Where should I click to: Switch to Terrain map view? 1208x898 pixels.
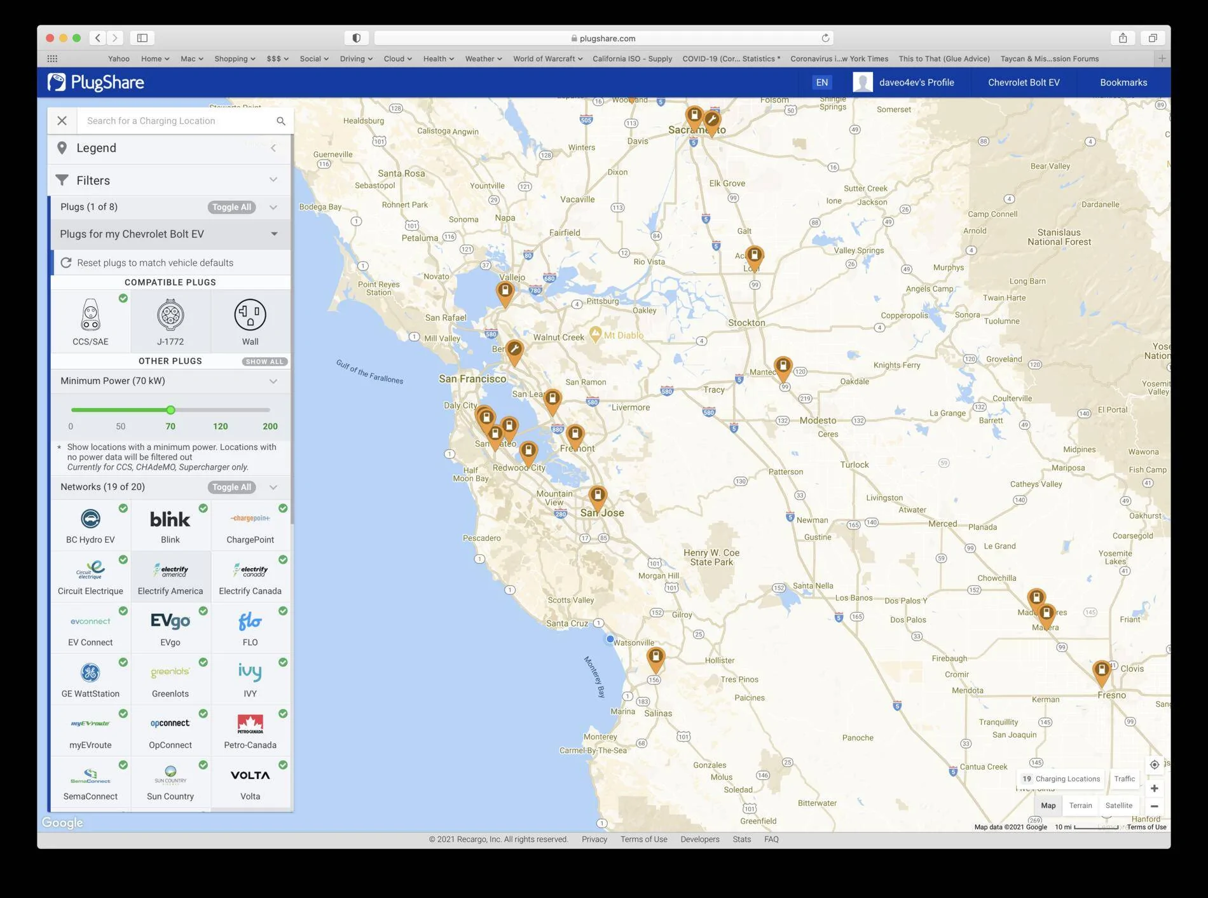(x=1080, y=805)
